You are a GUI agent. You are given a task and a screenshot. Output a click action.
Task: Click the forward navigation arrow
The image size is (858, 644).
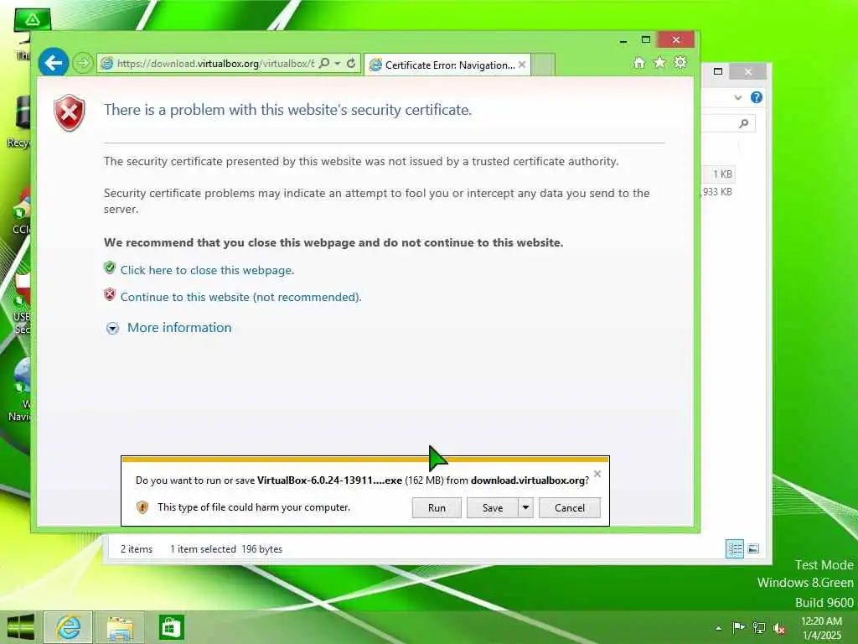[83, 63]
